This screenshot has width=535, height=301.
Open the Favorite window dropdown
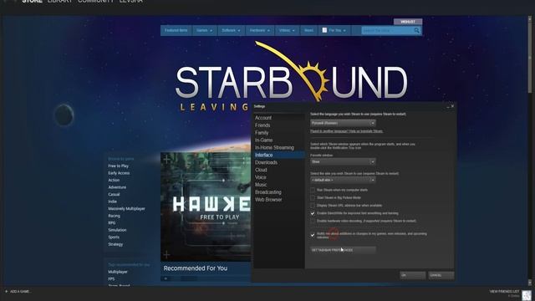(x=343, y=161)
